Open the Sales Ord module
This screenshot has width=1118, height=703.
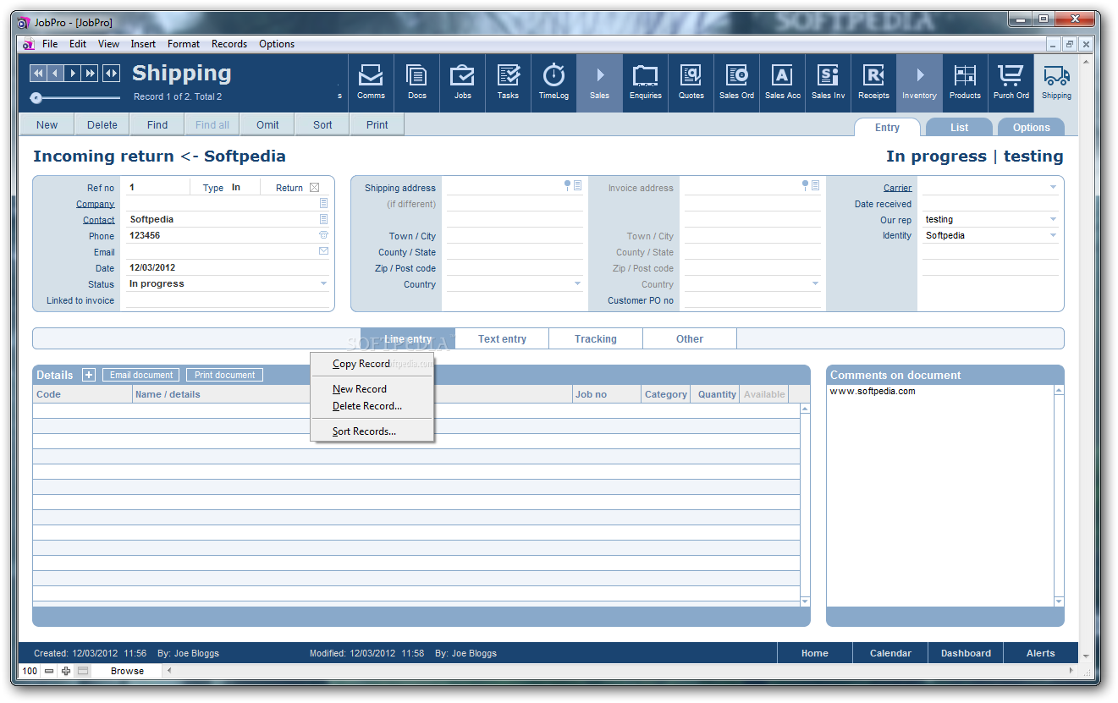coord(736,83)
